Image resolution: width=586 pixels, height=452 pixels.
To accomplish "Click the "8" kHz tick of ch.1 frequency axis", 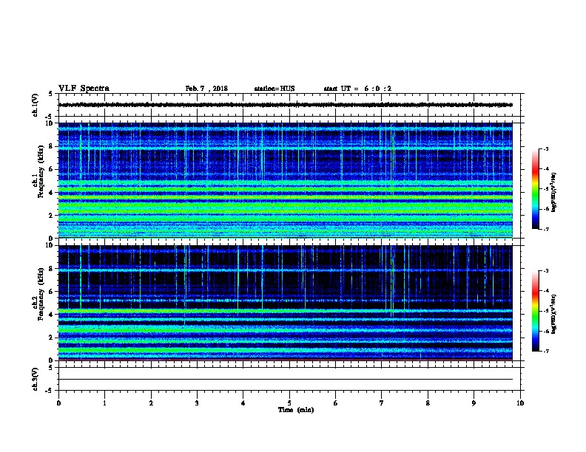I will pyautogui.click(x=51, y=146).
